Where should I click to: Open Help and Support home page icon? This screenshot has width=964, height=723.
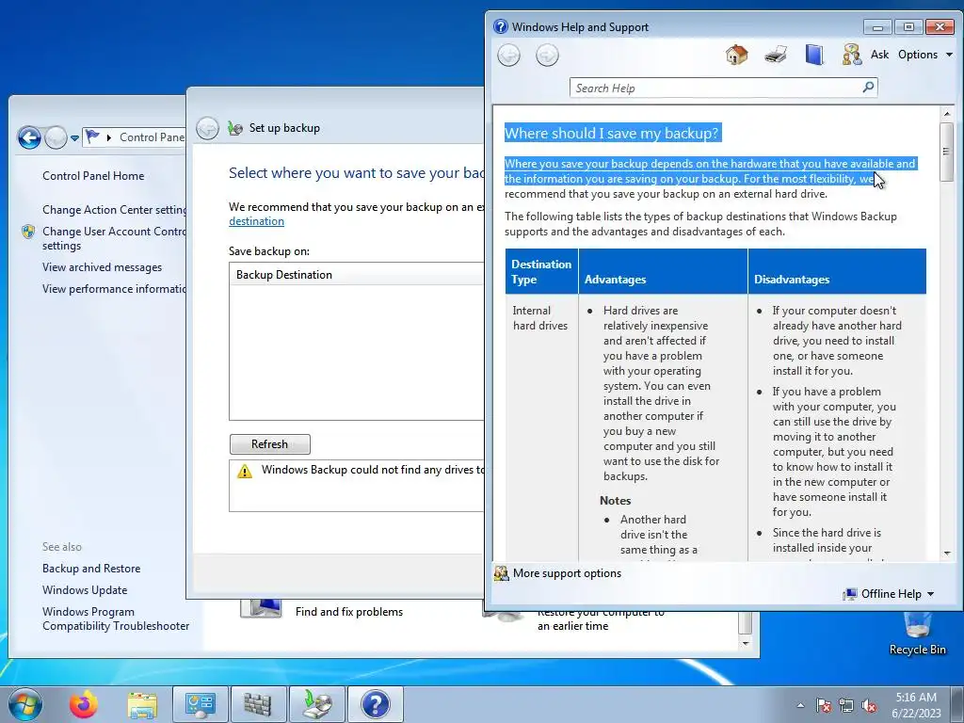point(736,55)
